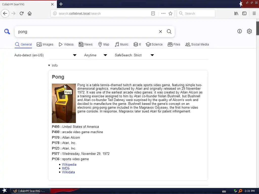
Task: Click the Pong arcade cabinet image
Action: tap(64, 103)
